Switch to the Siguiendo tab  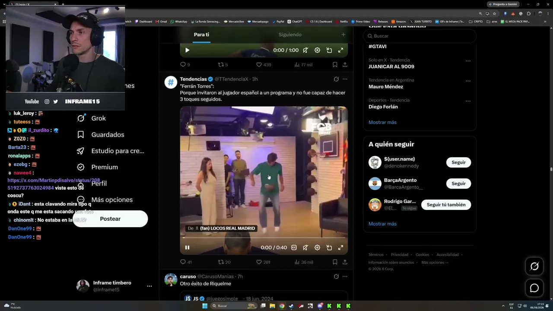point(290,35)
